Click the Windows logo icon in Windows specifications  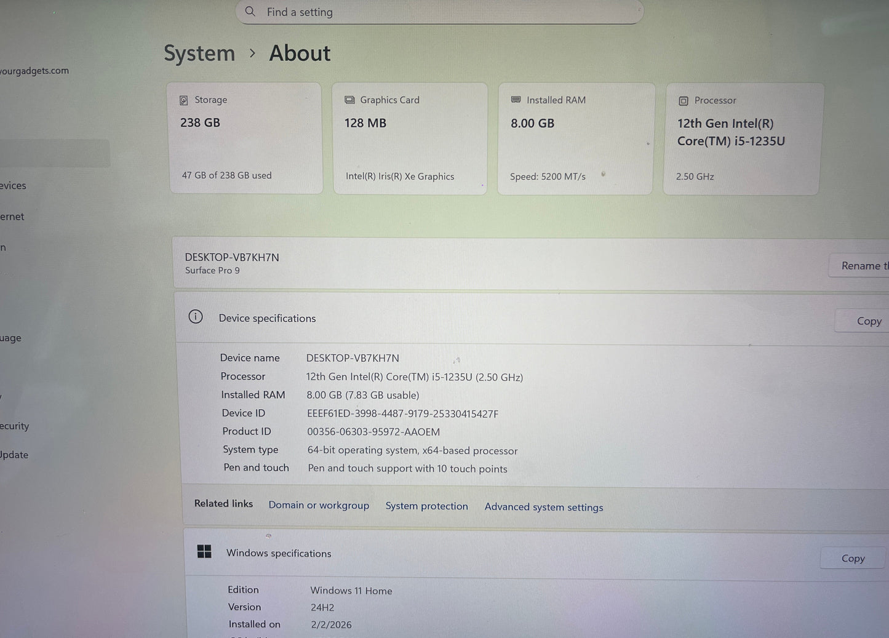[204, 551]
